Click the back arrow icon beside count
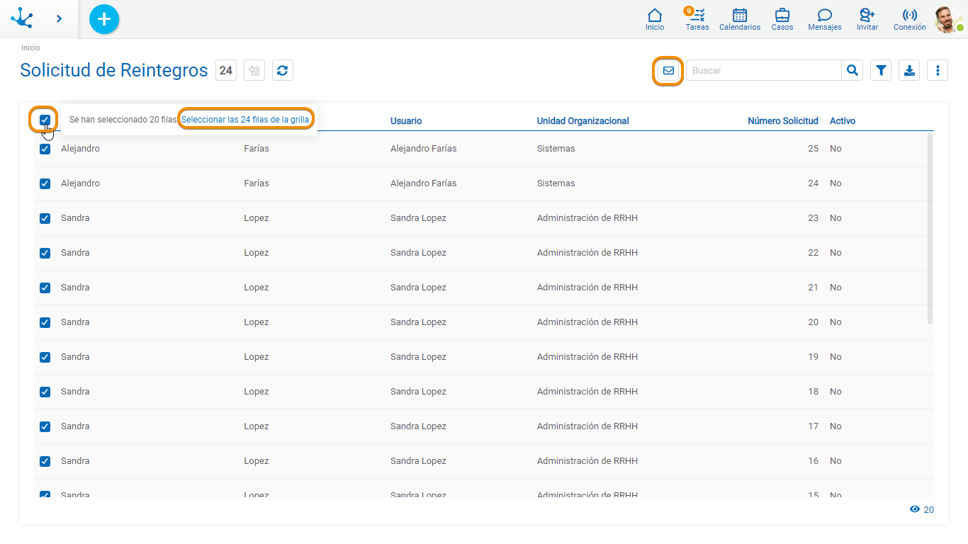This screenshot has height=544, width=968. [x=254, y=70]
